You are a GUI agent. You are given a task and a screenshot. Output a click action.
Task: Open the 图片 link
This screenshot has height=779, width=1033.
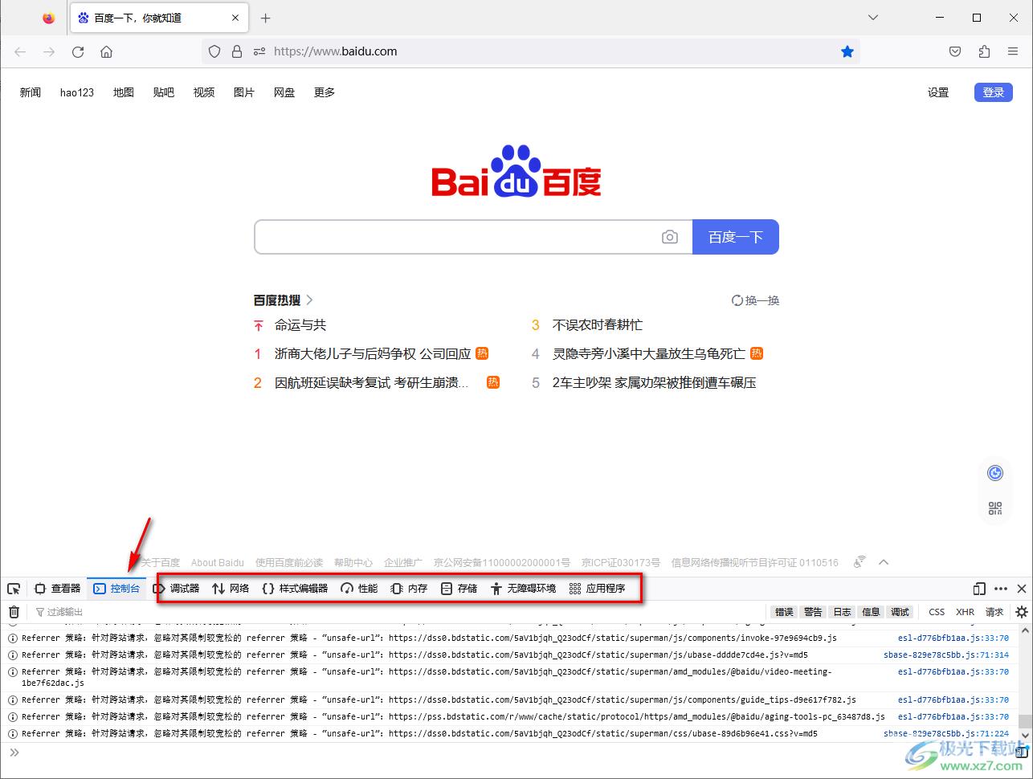244,92
